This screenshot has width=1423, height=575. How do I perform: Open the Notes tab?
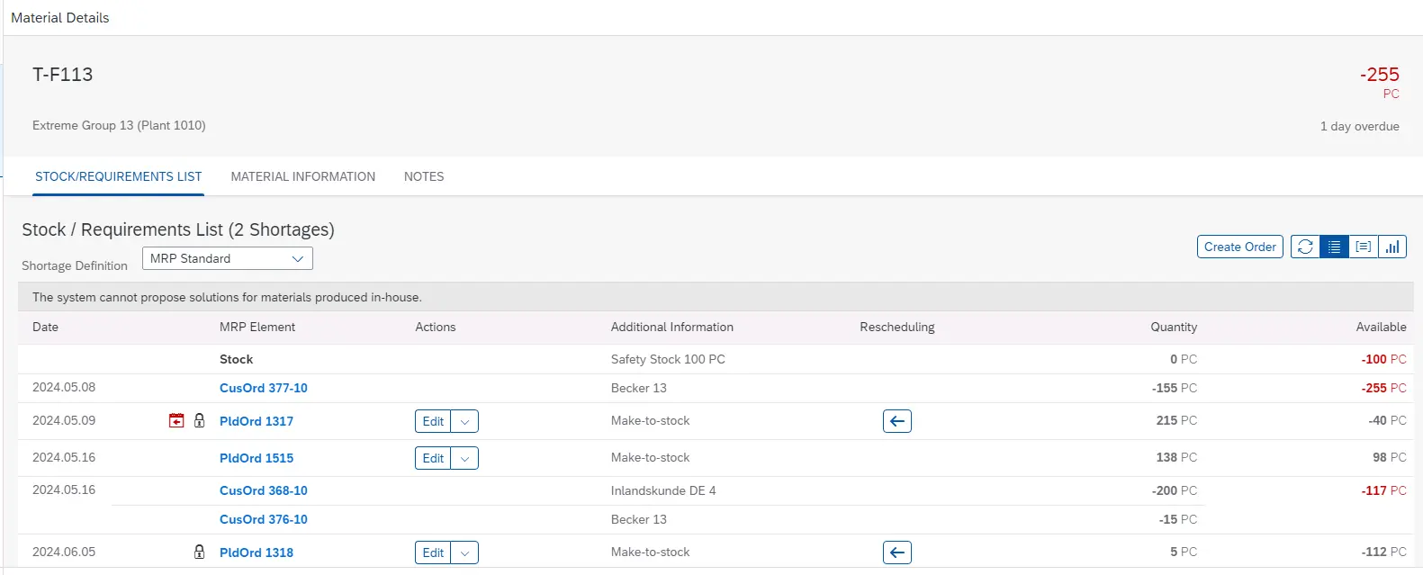[424, 176]
